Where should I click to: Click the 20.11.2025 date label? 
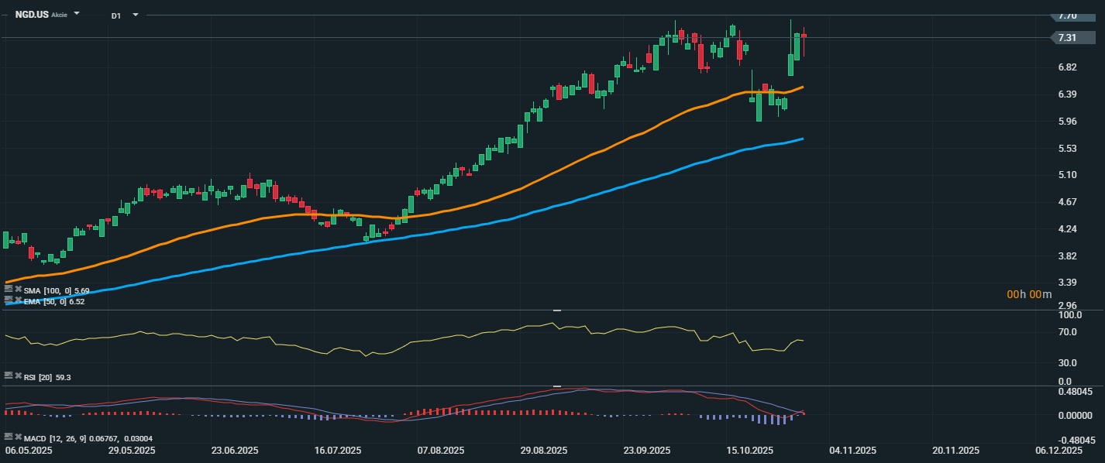pyautogui.click(x=955, y=451)
